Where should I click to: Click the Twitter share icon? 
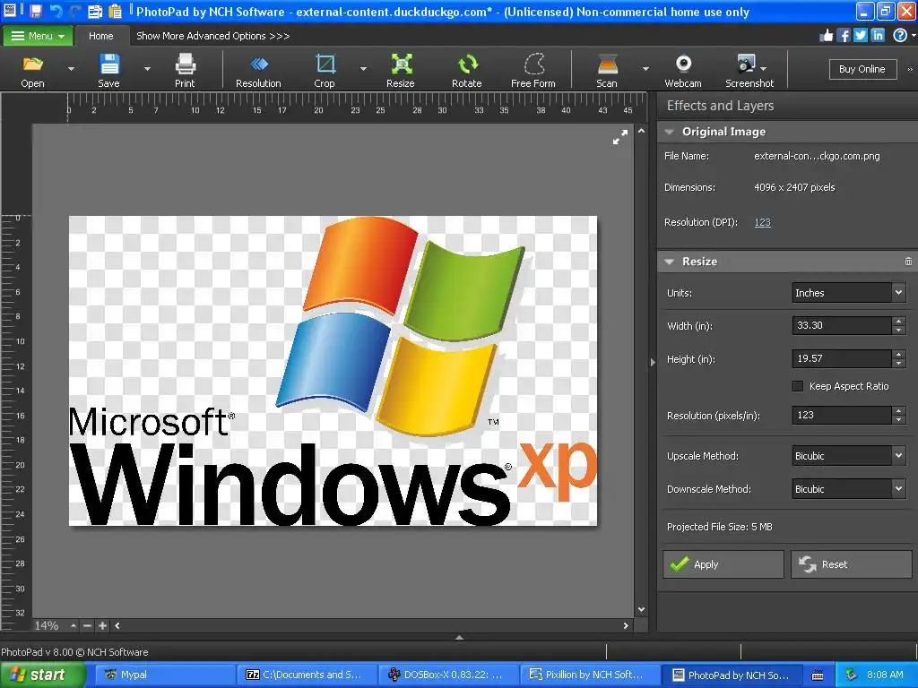[x=861, y=36]
